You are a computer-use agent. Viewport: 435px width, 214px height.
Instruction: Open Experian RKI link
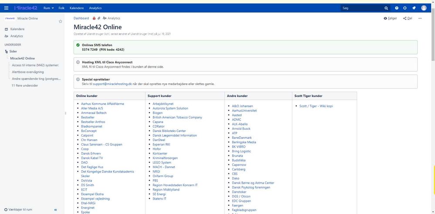[x=162, y=144]
